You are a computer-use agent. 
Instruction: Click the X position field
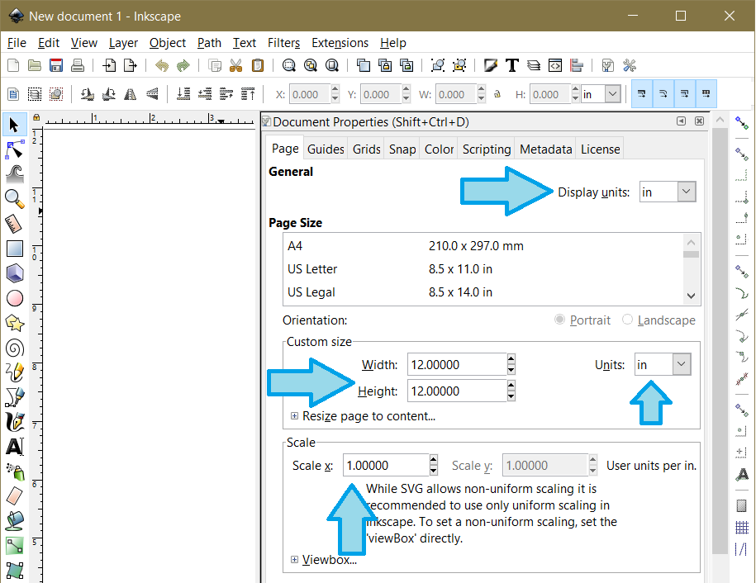[x=310, y=94]
